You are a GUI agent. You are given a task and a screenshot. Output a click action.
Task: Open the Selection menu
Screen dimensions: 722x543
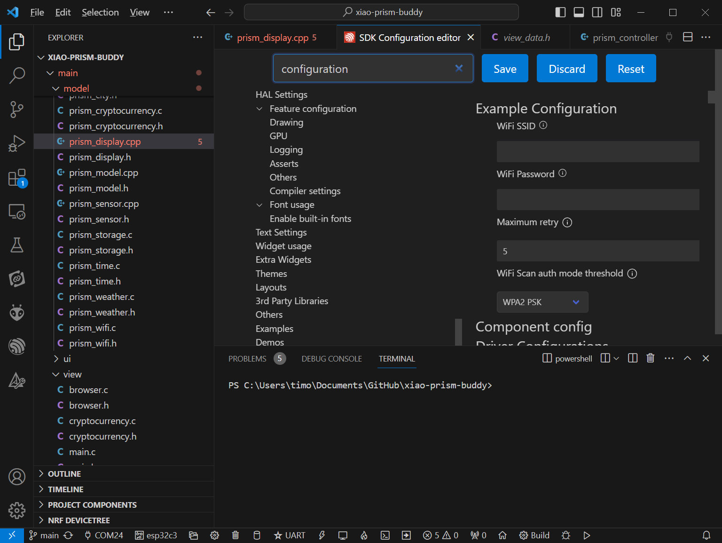pos(100,12)
